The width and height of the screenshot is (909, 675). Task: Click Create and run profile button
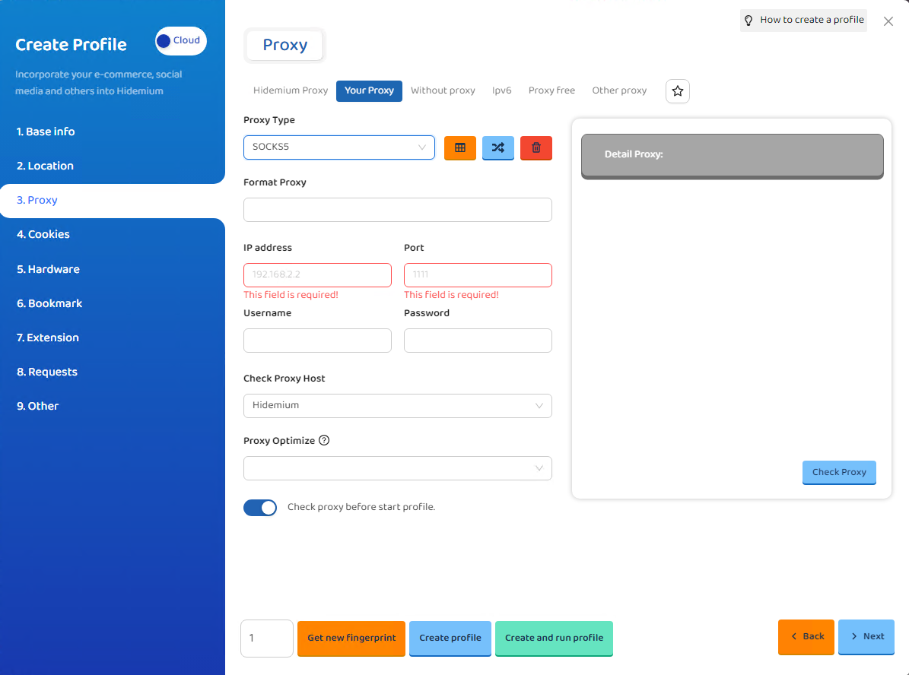click(554, 638)
